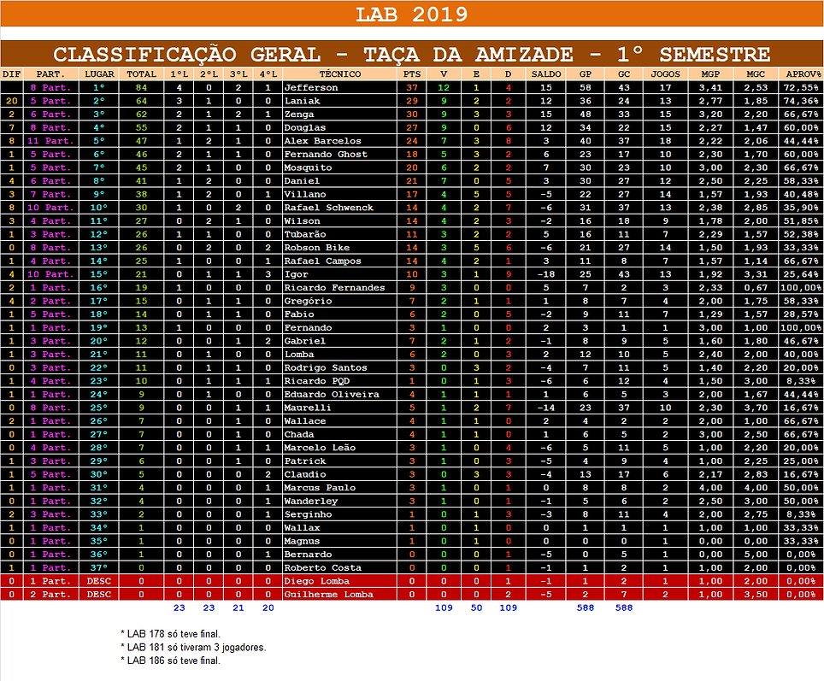Viewport: 824px width, 681px height.
Task: Click the name Villano
Action: [305, 195]
